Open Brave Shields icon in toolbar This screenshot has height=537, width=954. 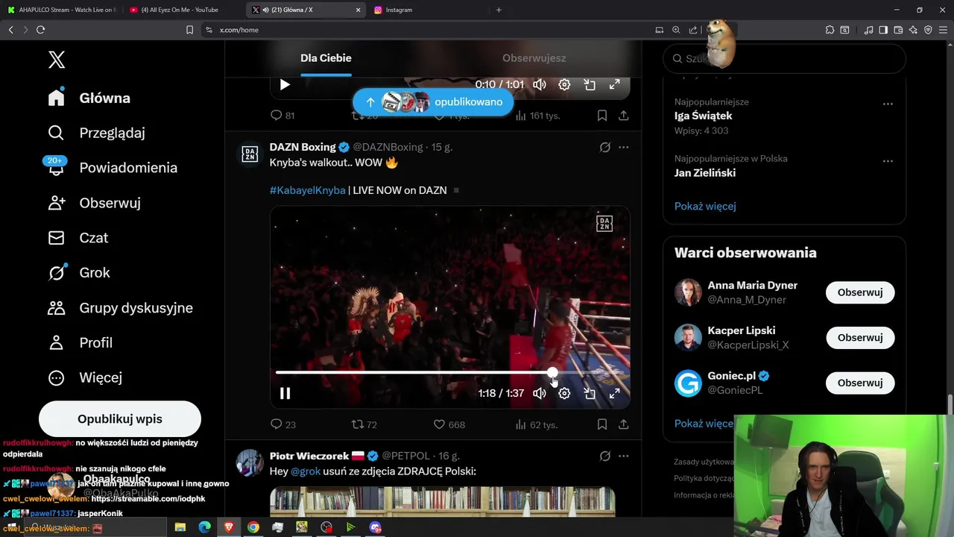pyautogui.click(x=928, y=30)
